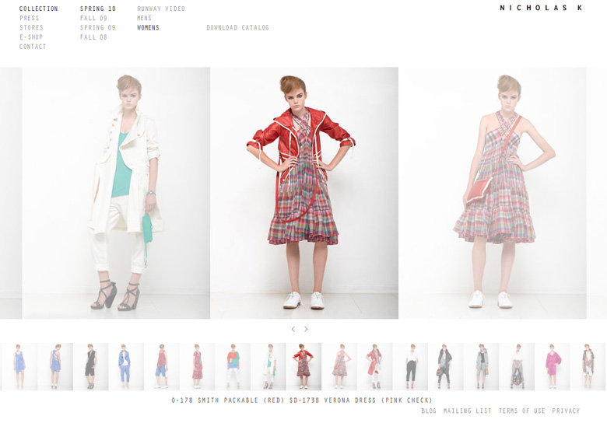Join the Mailing List
Viewport: 607px width, 430px height.
(468, 411)
